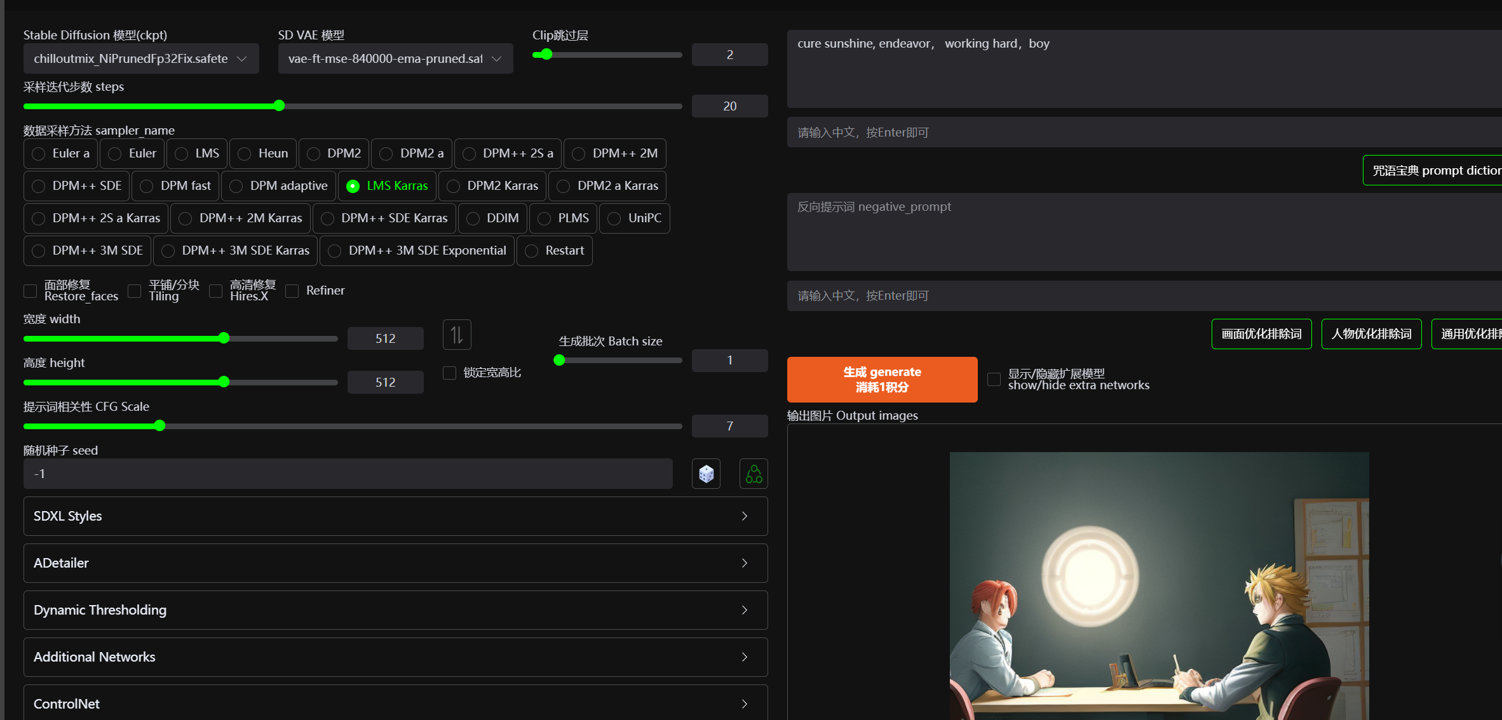
Task: Click the height value box
Action: (x=385, y=382)
